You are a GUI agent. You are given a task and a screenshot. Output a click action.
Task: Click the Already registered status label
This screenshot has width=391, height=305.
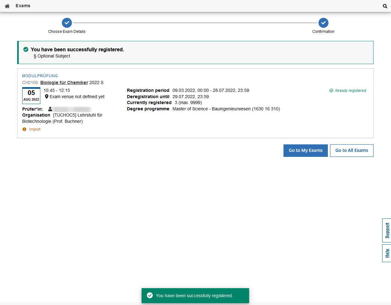tap(350, 91)
